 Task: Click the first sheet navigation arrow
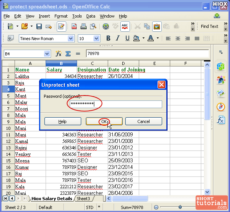[5, 199]
